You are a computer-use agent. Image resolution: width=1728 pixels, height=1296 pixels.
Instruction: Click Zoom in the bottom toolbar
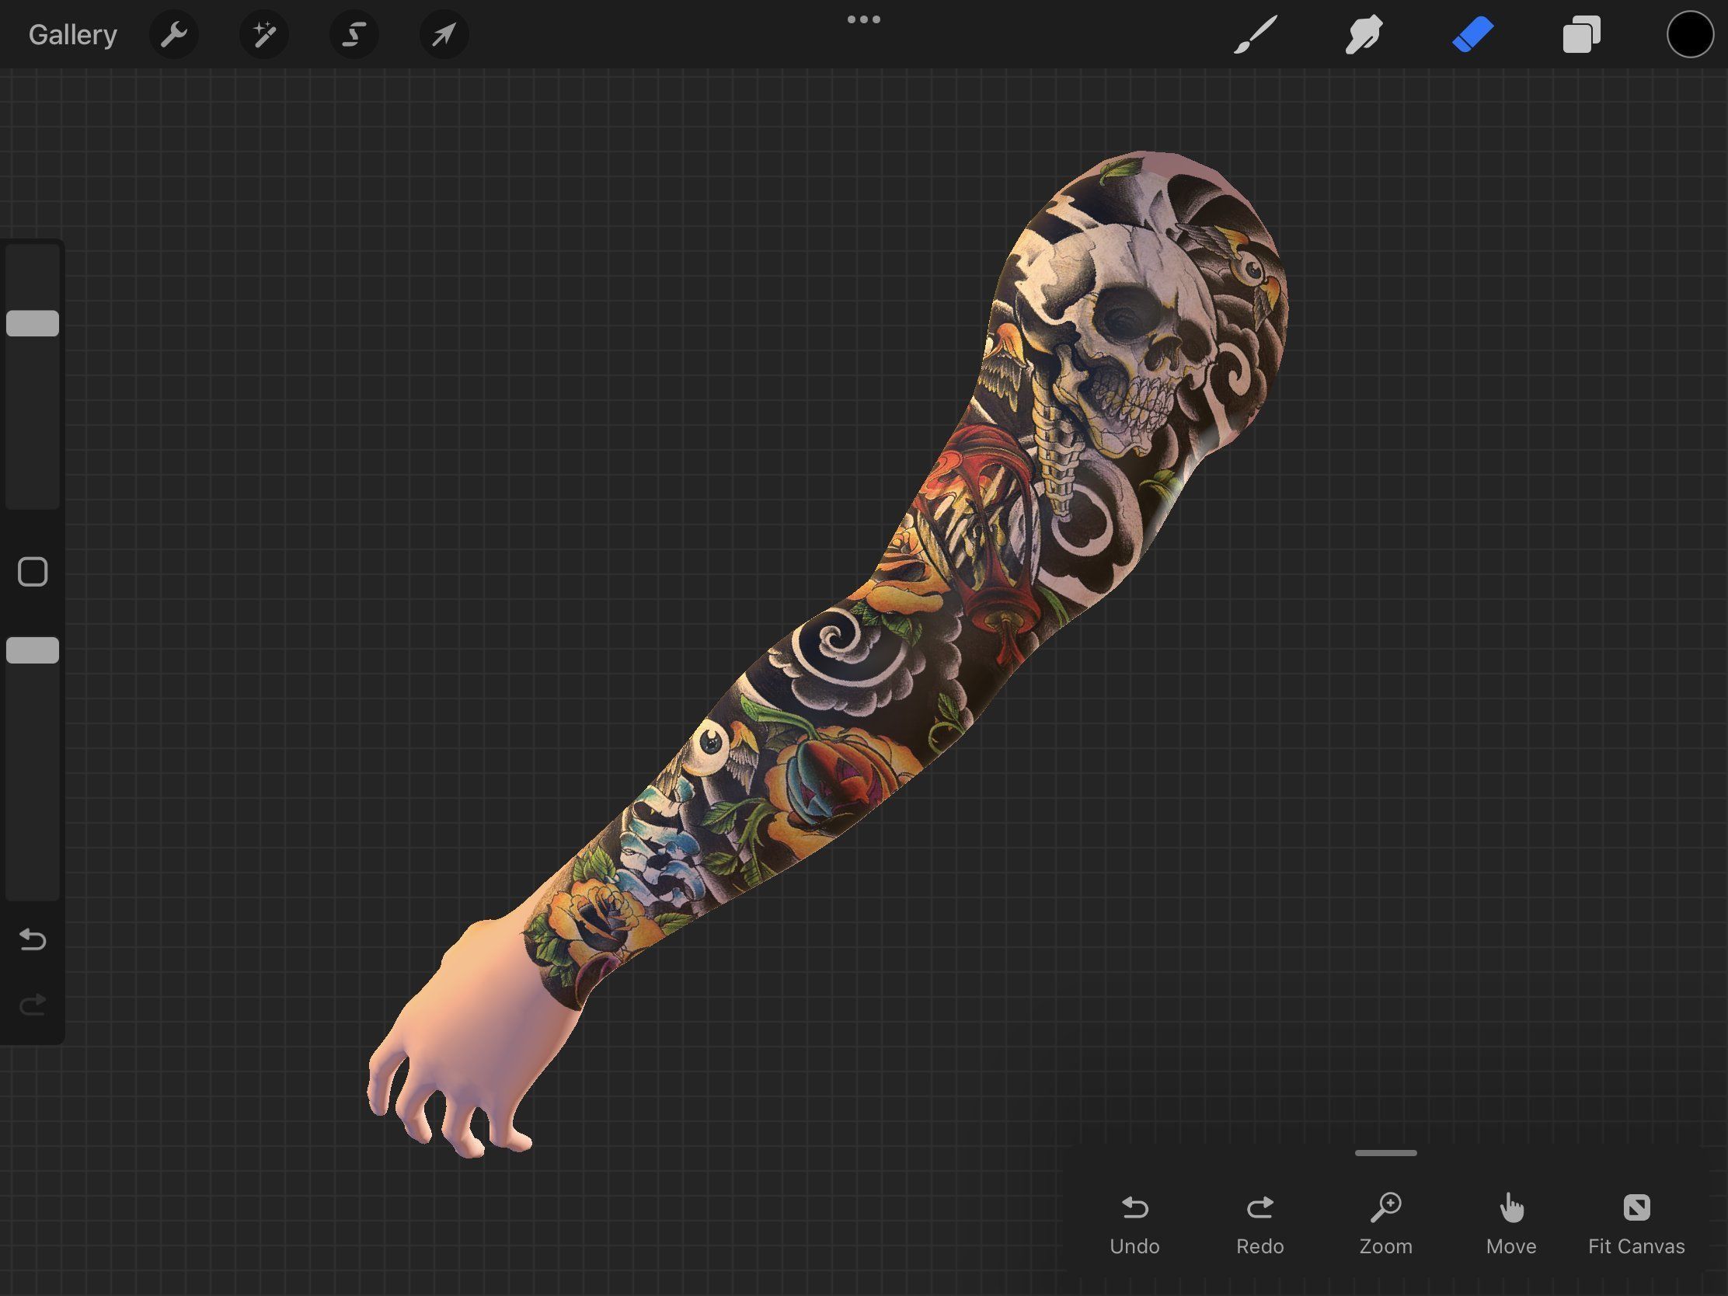point(1386,1225)
